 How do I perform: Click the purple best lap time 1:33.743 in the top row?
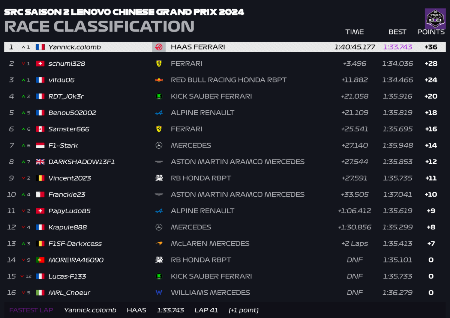tap(397, 47)
